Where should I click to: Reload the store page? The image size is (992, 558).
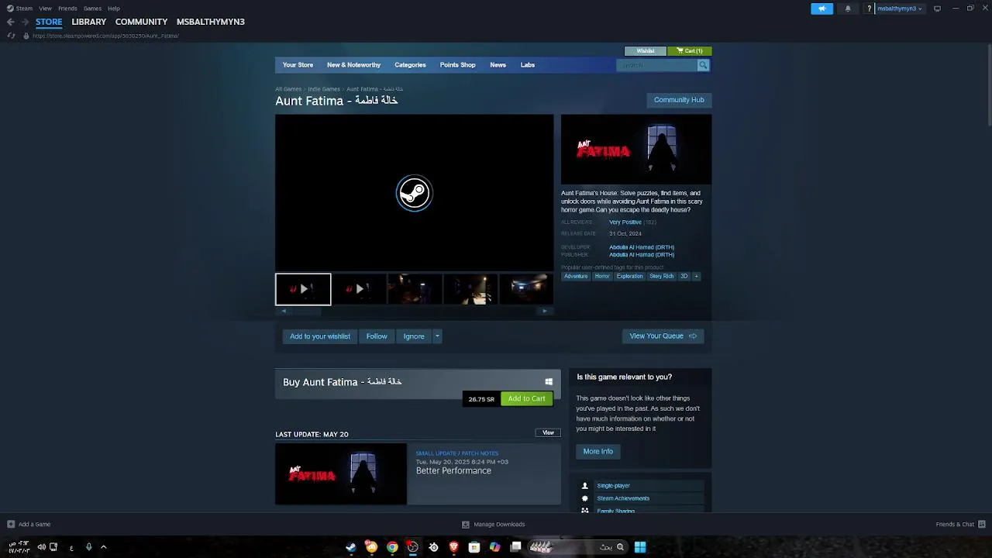pyautogui.click(x=11, y=36)
